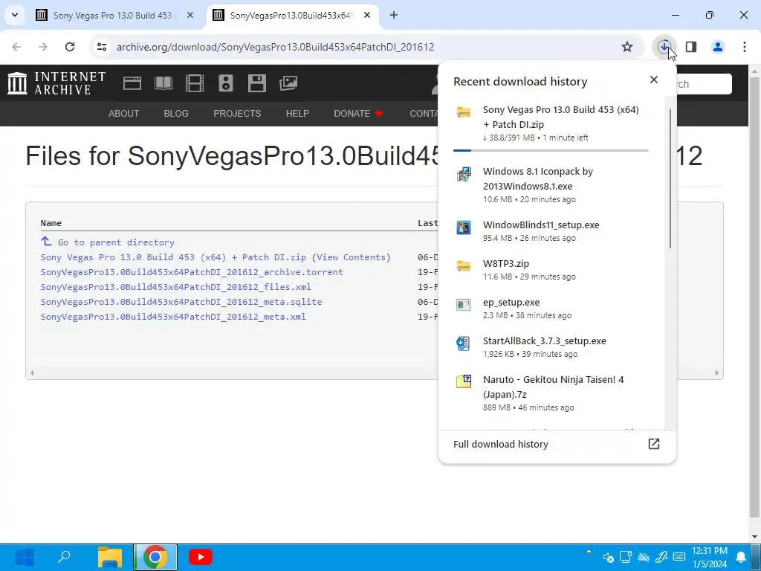Viewport: 761px width, 571px height.
Task: Open the Video (film) icon
Action: click(x=195, y=83)
